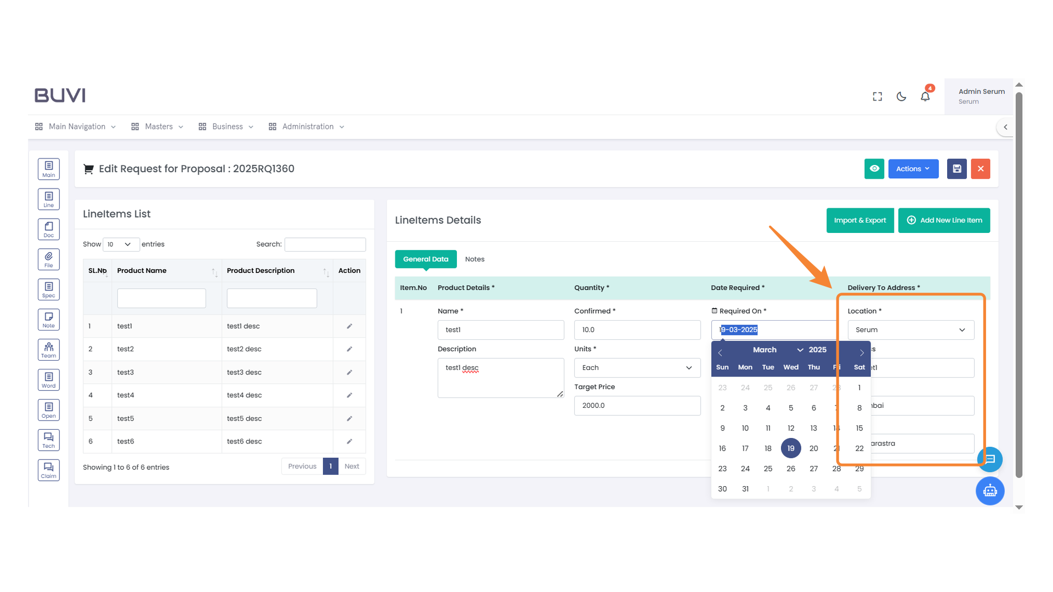This screenshot has height=592, width=1053.
Task: Switch to the Notes tab
Action: (474, 259)
